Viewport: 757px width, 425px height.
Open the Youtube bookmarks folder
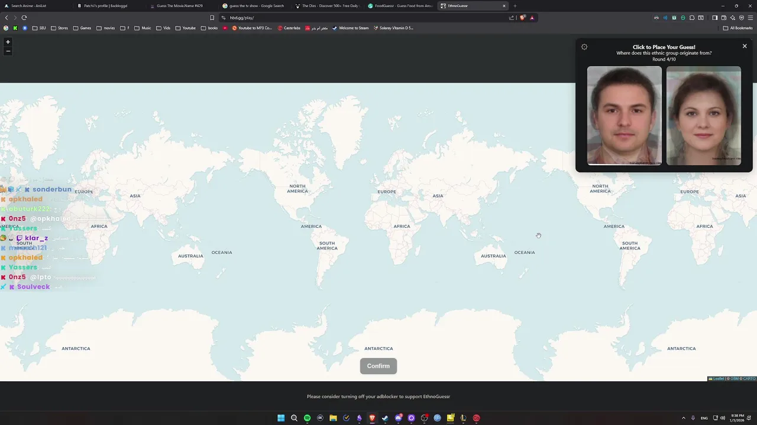point(186,28)
